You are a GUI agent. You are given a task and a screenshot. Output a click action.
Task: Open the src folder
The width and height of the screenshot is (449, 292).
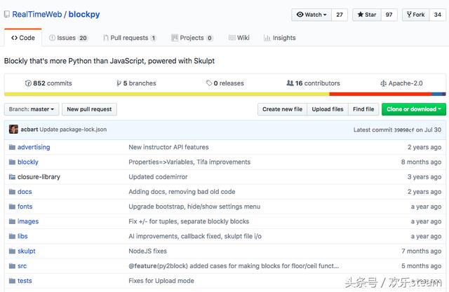22,266
